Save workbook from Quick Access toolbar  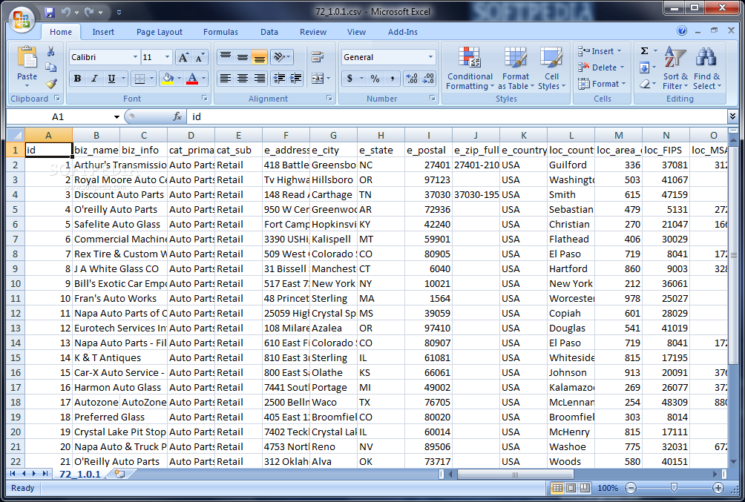(50, 13)
